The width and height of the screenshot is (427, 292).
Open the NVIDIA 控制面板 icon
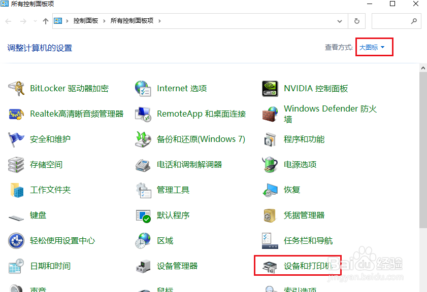pyautogui.click(x=270, y=88)
